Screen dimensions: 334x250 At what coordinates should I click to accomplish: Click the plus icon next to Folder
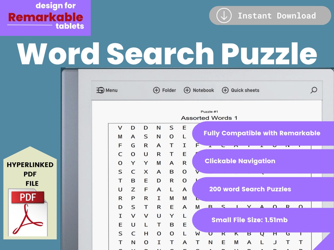[x=156, y=90]
